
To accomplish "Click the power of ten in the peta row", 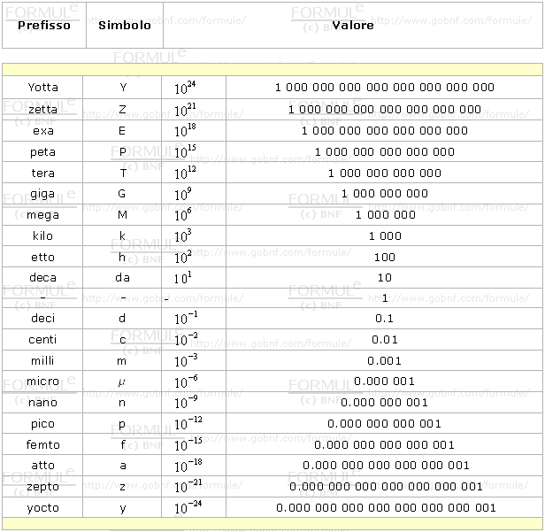I will [x=185, y=151].
